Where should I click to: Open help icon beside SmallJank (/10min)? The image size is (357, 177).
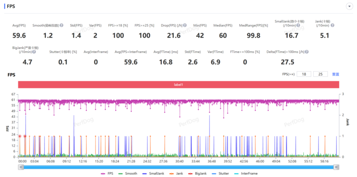pyautogui.click(x=298, y=25)
